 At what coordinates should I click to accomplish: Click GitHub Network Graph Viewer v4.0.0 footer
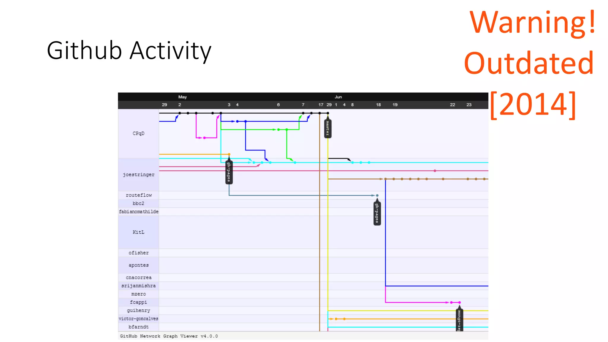tap(169, 336)
